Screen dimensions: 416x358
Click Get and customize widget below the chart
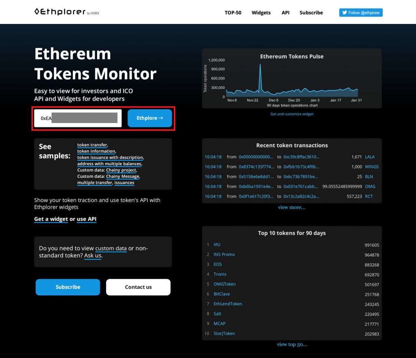(x=292, y=114)
